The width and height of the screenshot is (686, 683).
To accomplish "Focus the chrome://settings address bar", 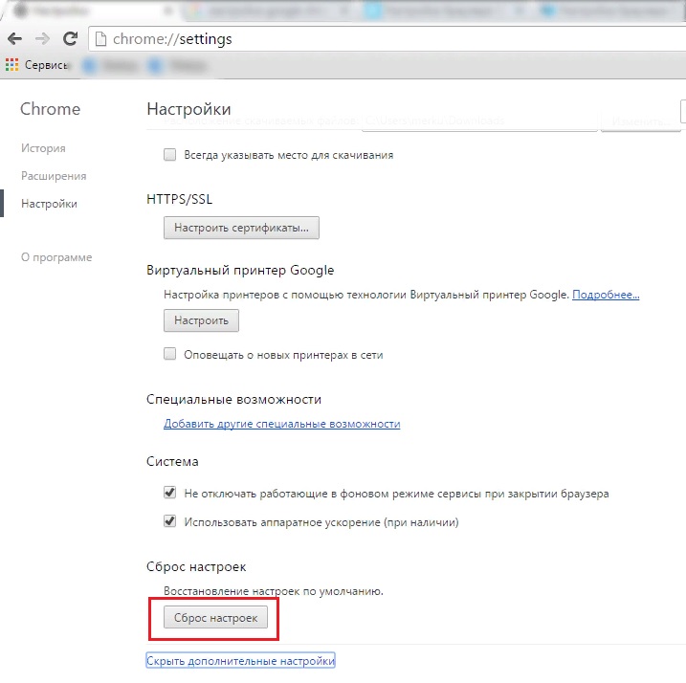I will (389, 39).
